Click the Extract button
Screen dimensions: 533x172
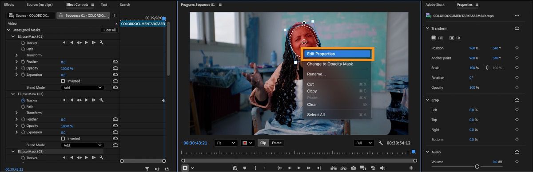343,168
